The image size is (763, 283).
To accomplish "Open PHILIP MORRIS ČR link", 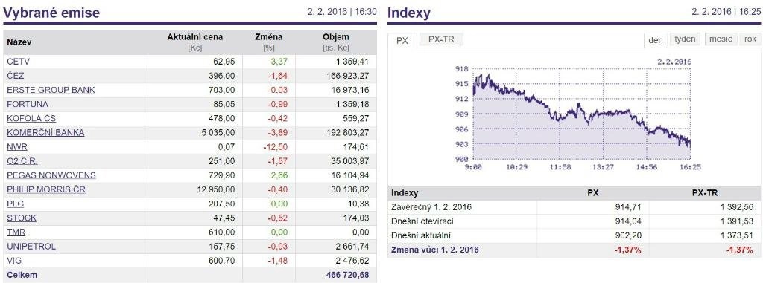I will [x=46, y=189].
